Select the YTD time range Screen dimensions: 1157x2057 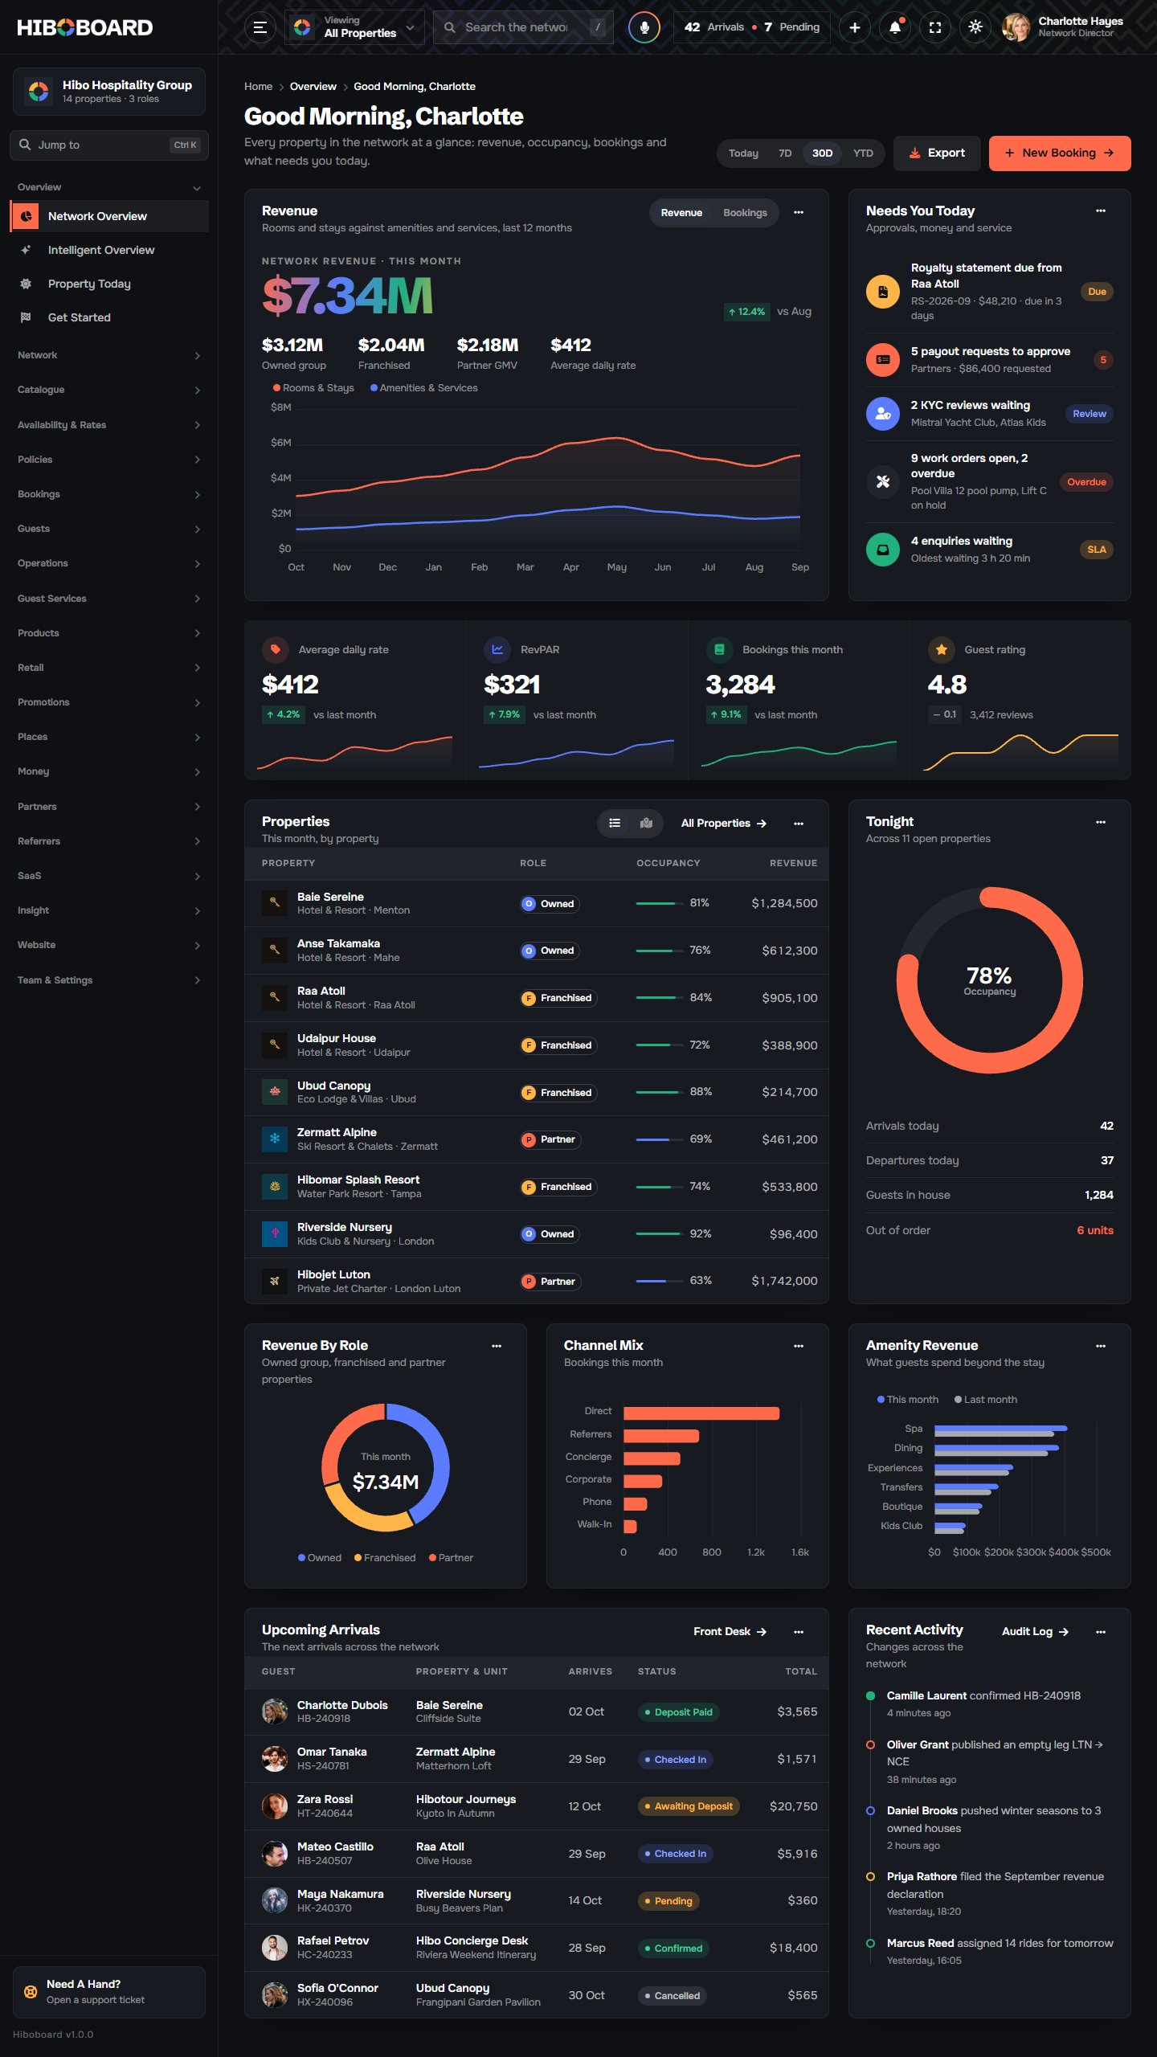(x=863, y=153)
